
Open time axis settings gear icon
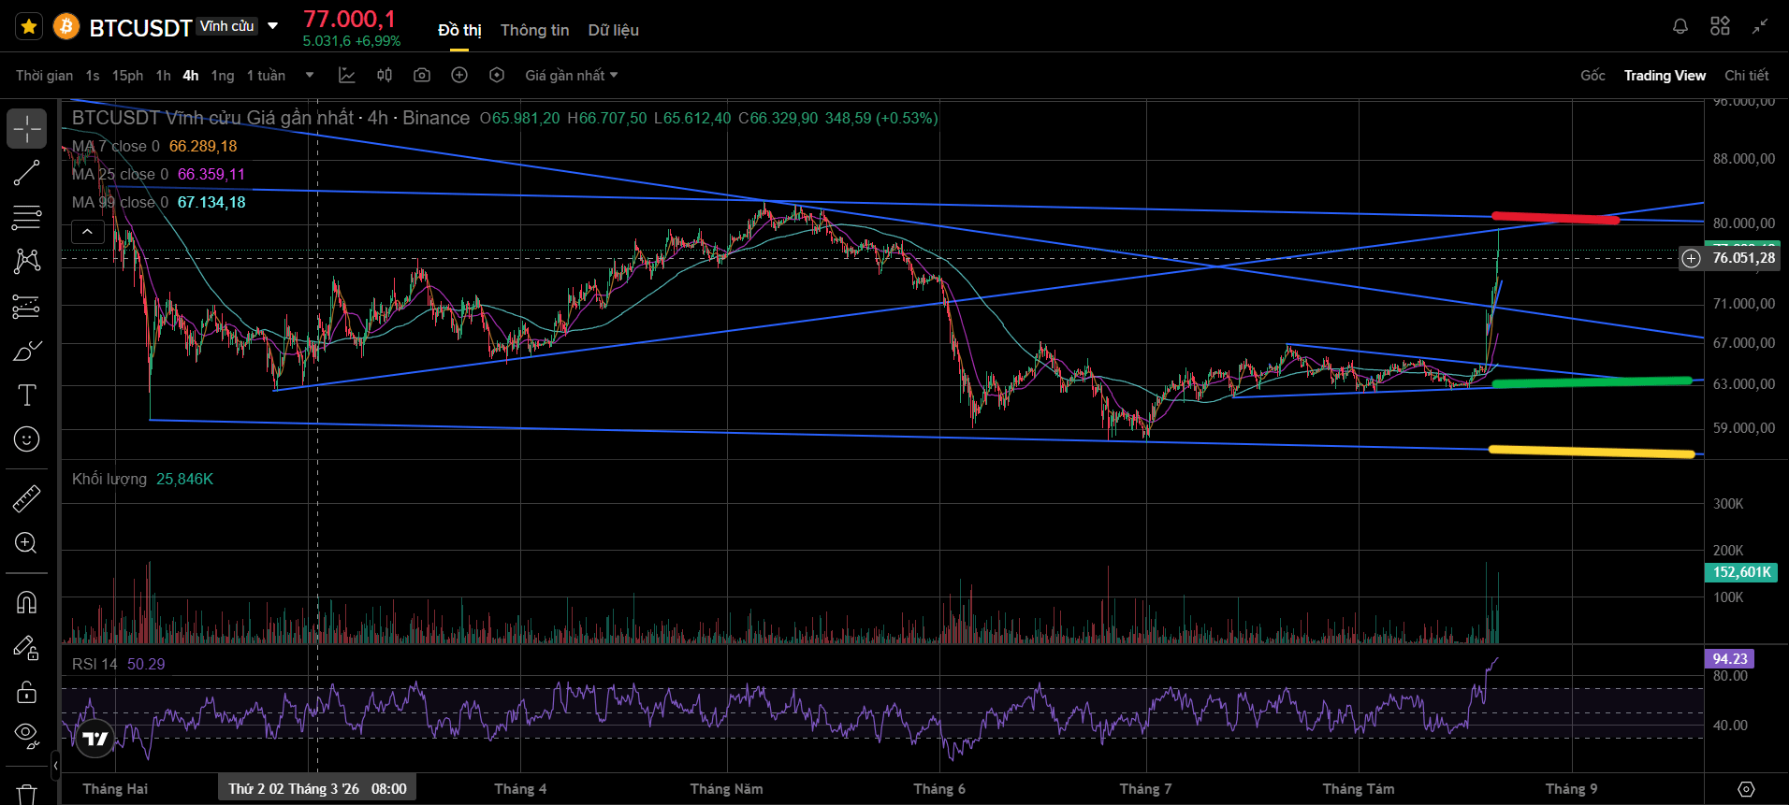(1746, 789)
